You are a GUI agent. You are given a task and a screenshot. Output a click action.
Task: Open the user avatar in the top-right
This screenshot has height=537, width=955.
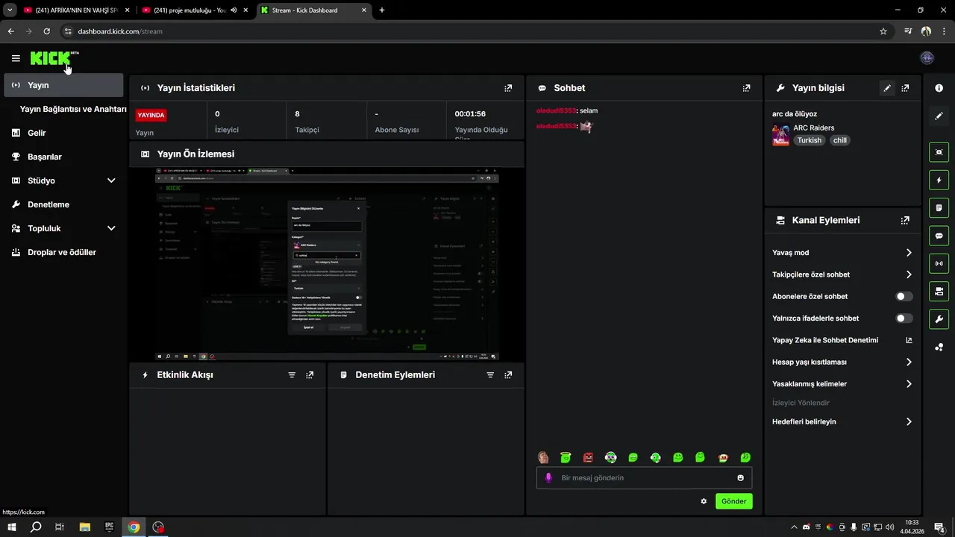click(927, 58)
